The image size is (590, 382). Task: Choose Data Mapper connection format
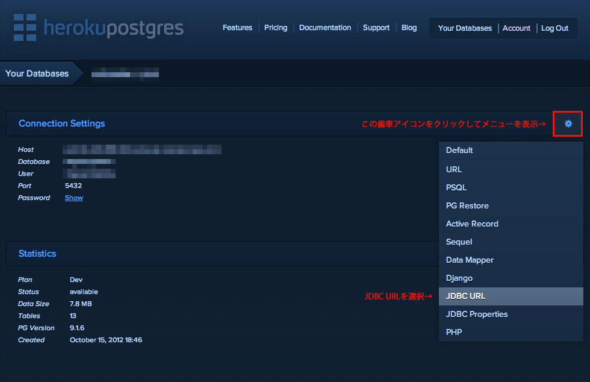(x=511, y=260)
